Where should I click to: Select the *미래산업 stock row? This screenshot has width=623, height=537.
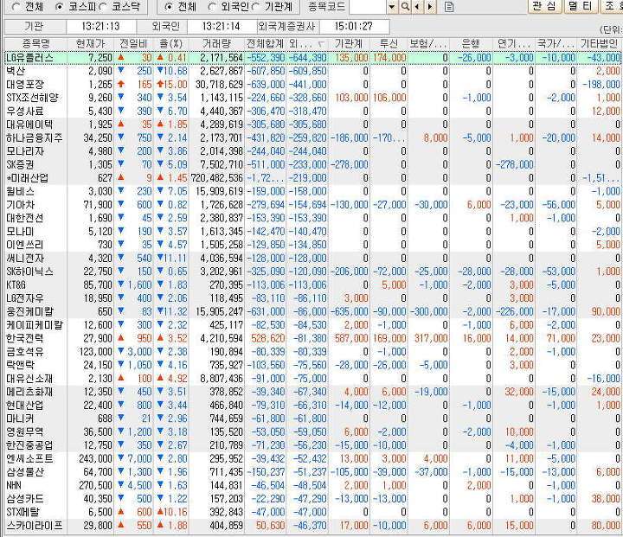click(x=312, y=178)
